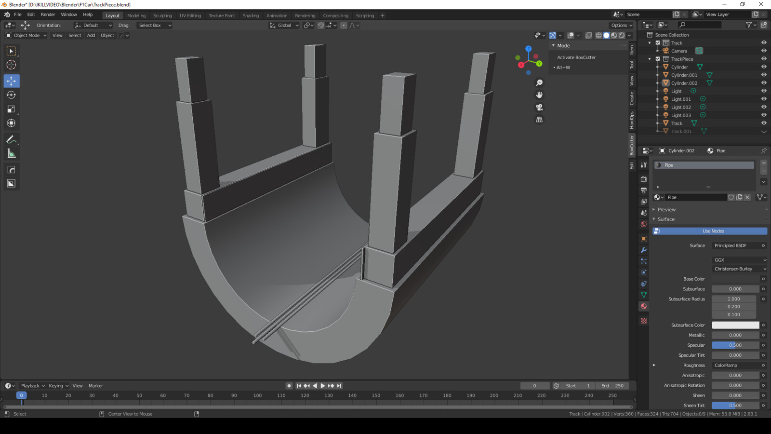771x434 pixels.
Task: Click Activate BoxCutter button
Action: (576, 57)
